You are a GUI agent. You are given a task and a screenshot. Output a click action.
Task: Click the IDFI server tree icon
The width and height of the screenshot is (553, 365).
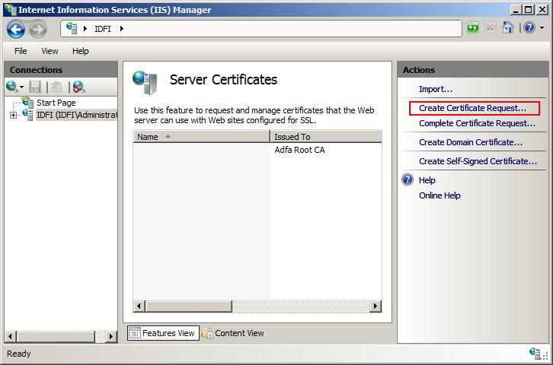click(x=27, y=115)
